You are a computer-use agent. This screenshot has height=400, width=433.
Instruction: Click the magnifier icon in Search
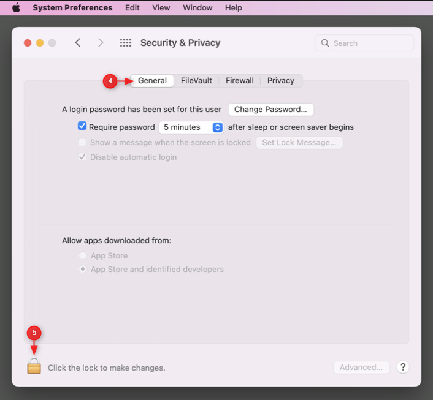pyautogui.click(x=325, y=43)
